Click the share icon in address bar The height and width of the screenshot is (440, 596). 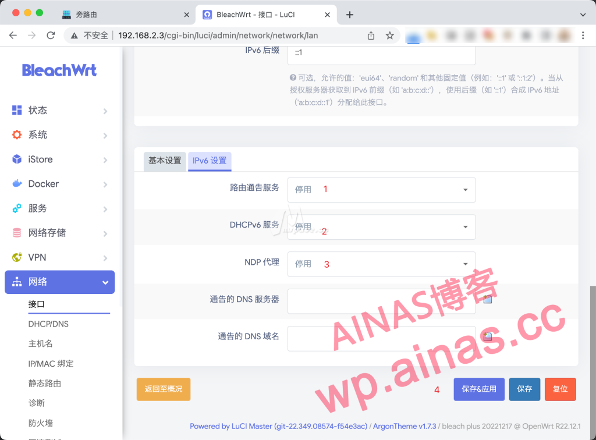click(x=371, y=36)
